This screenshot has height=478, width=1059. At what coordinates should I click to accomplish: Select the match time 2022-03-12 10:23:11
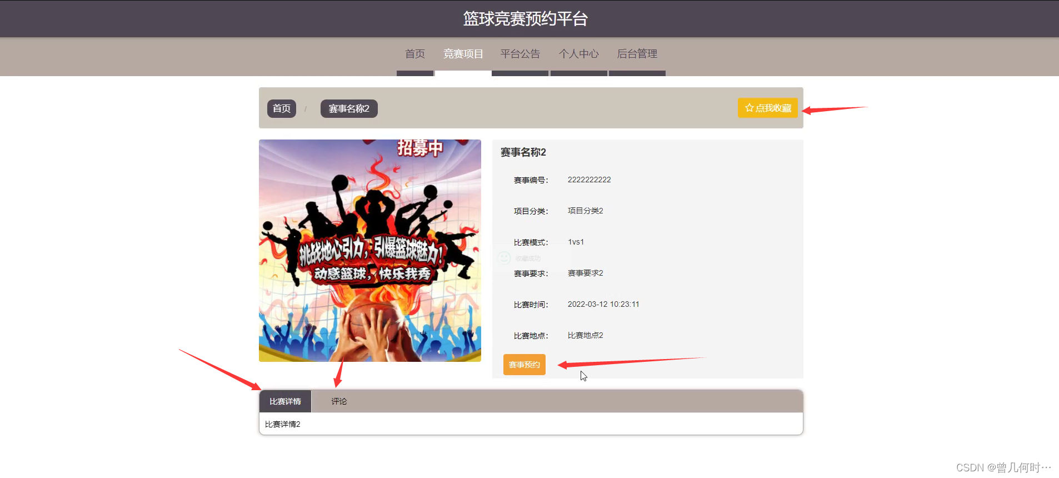603,304
